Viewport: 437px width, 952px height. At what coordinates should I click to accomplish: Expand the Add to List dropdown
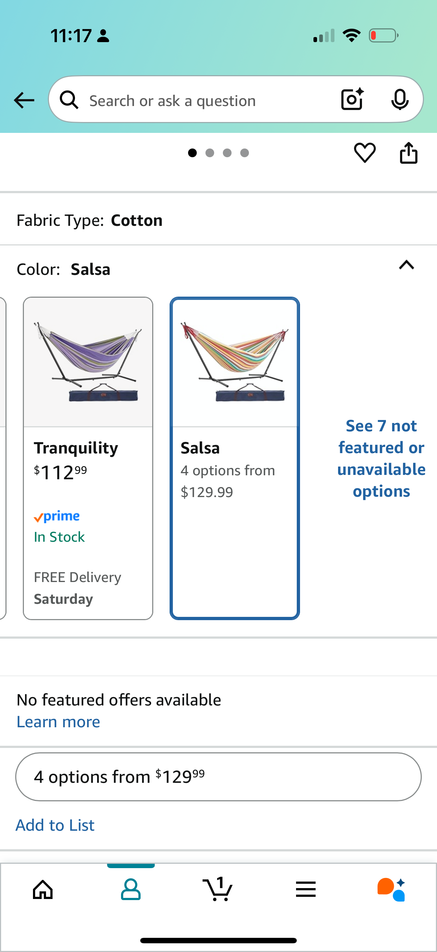[x=55, y=825]
